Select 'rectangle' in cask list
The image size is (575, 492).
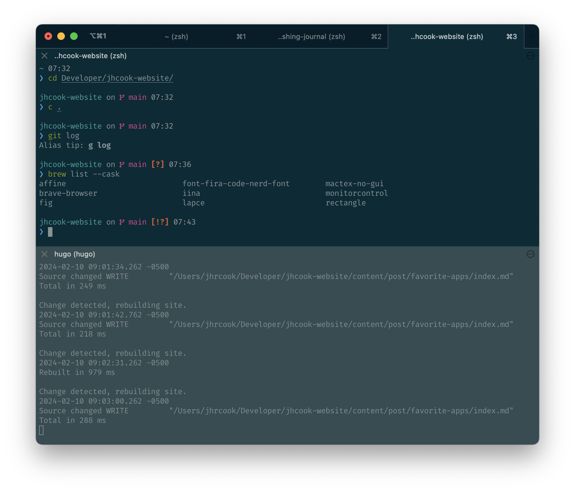click(x=345, y=203)
